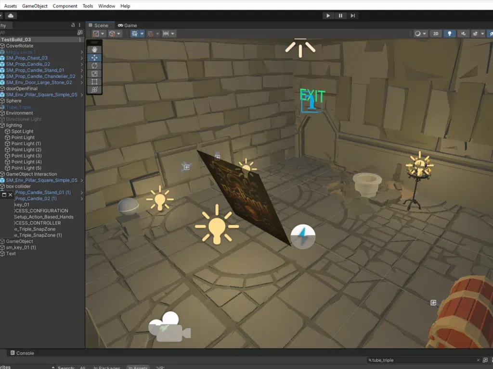Click the cloud services icon

pyautogui.click(x=11, y=16)
